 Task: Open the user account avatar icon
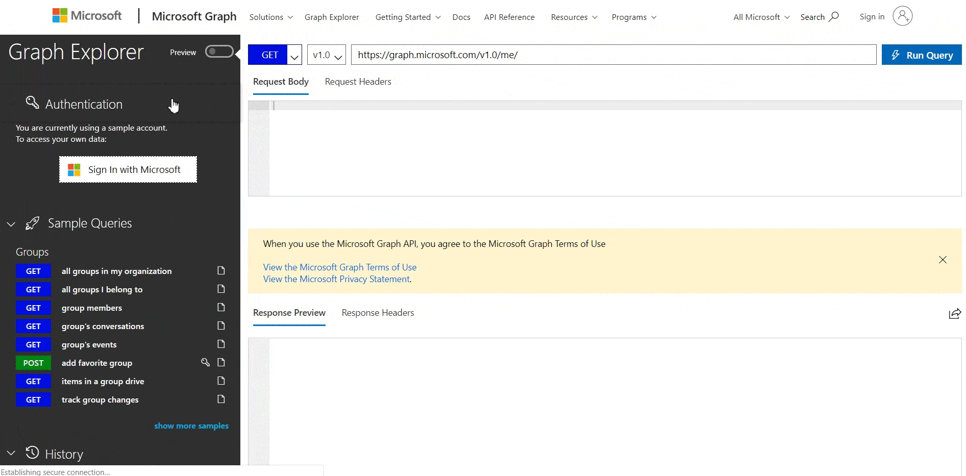point(902,16)
